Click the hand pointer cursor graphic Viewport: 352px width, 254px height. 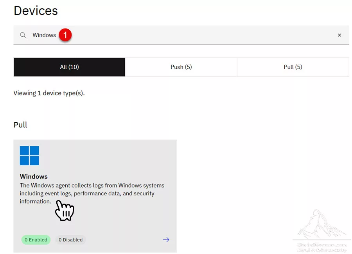65,211
